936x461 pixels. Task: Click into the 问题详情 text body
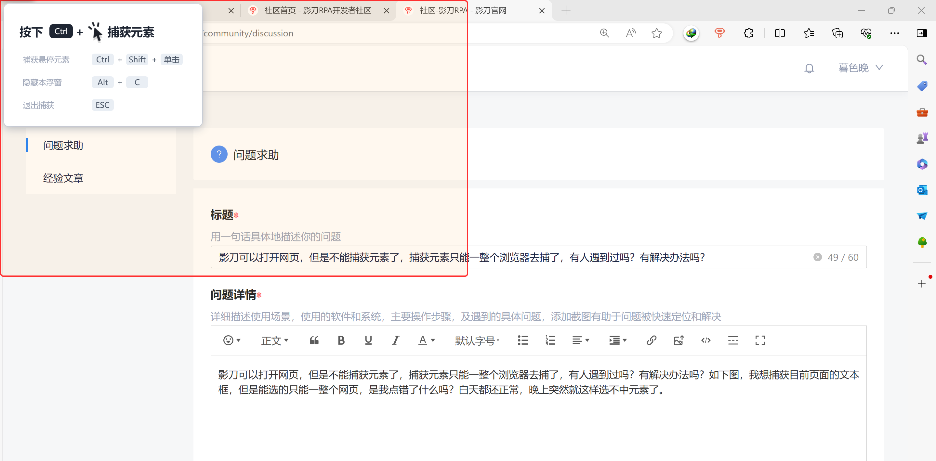tap(538, 417)
